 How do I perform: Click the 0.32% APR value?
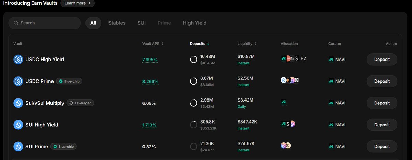(149, 146)
